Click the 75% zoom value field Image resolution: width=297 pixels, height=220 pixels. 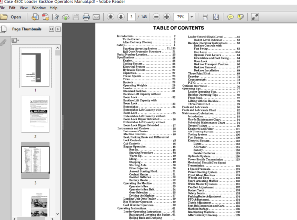point(181,17)
